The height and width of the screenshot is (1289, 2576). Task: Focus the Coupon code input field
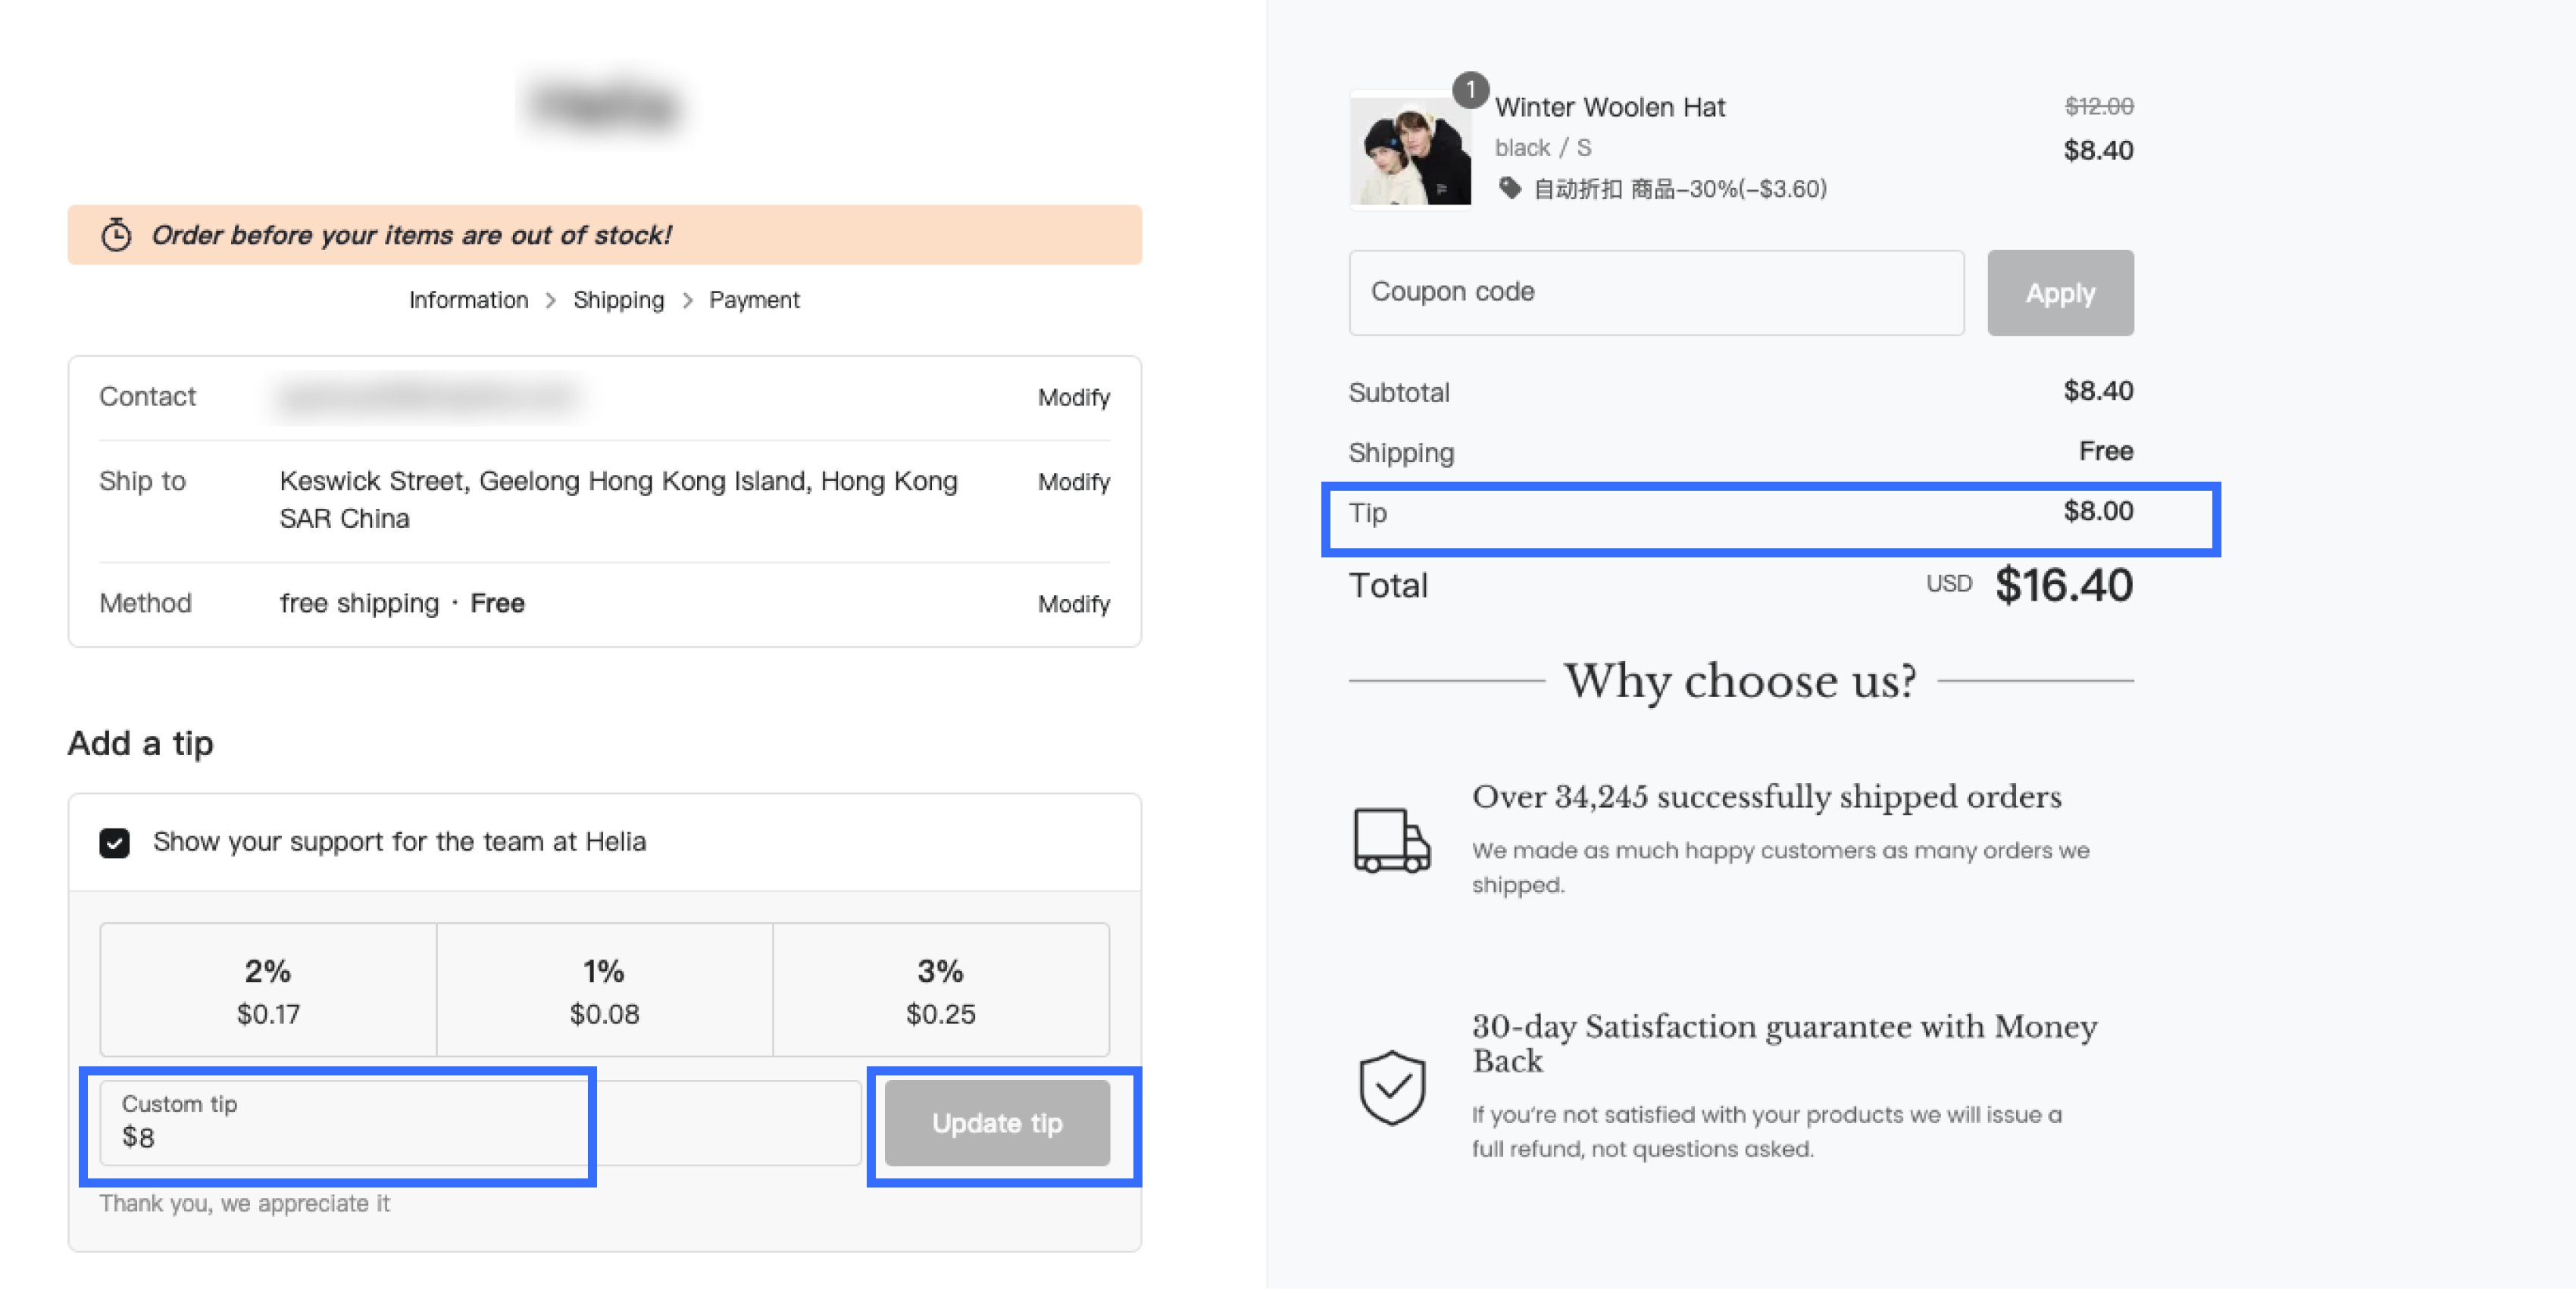(1655, 293)
